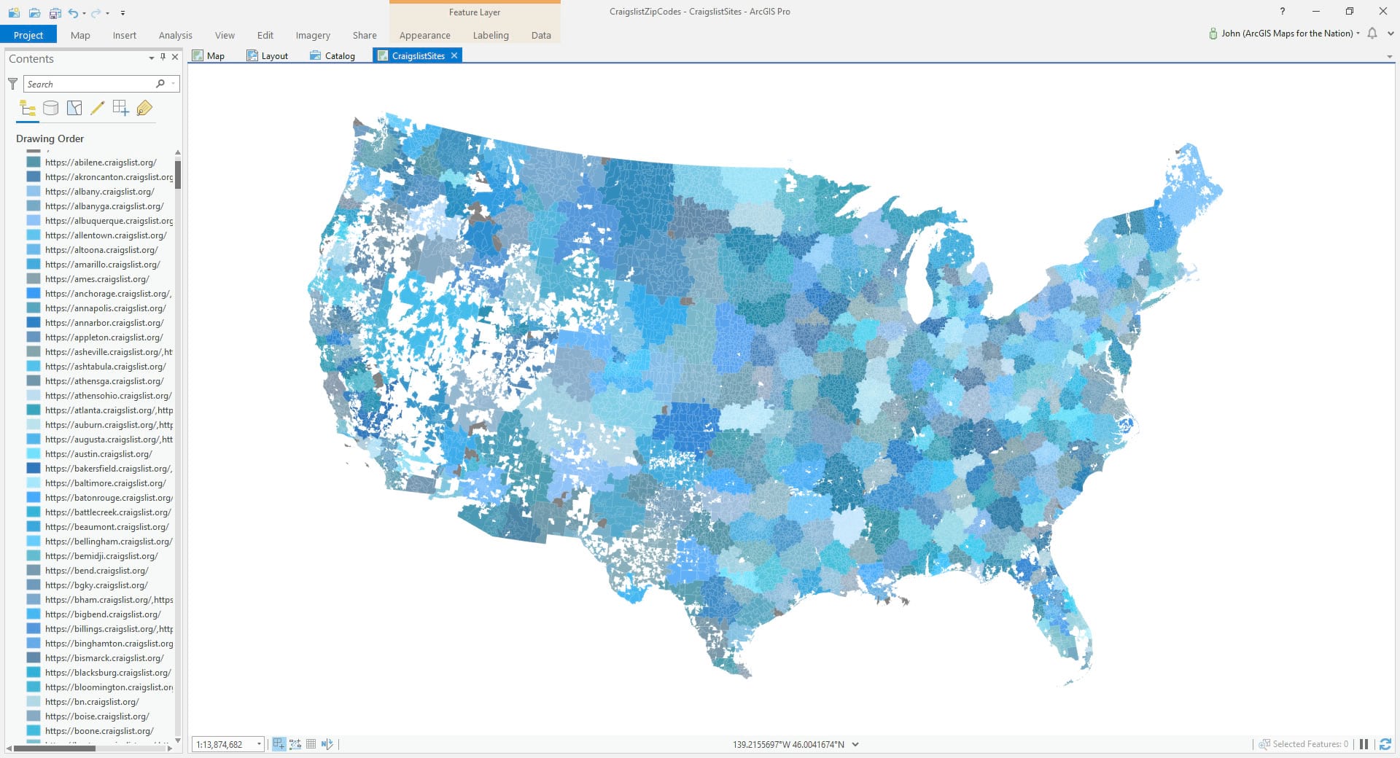Open the undo history dropdown arrow
The image size is (1400, 758).
coord(85,13)
